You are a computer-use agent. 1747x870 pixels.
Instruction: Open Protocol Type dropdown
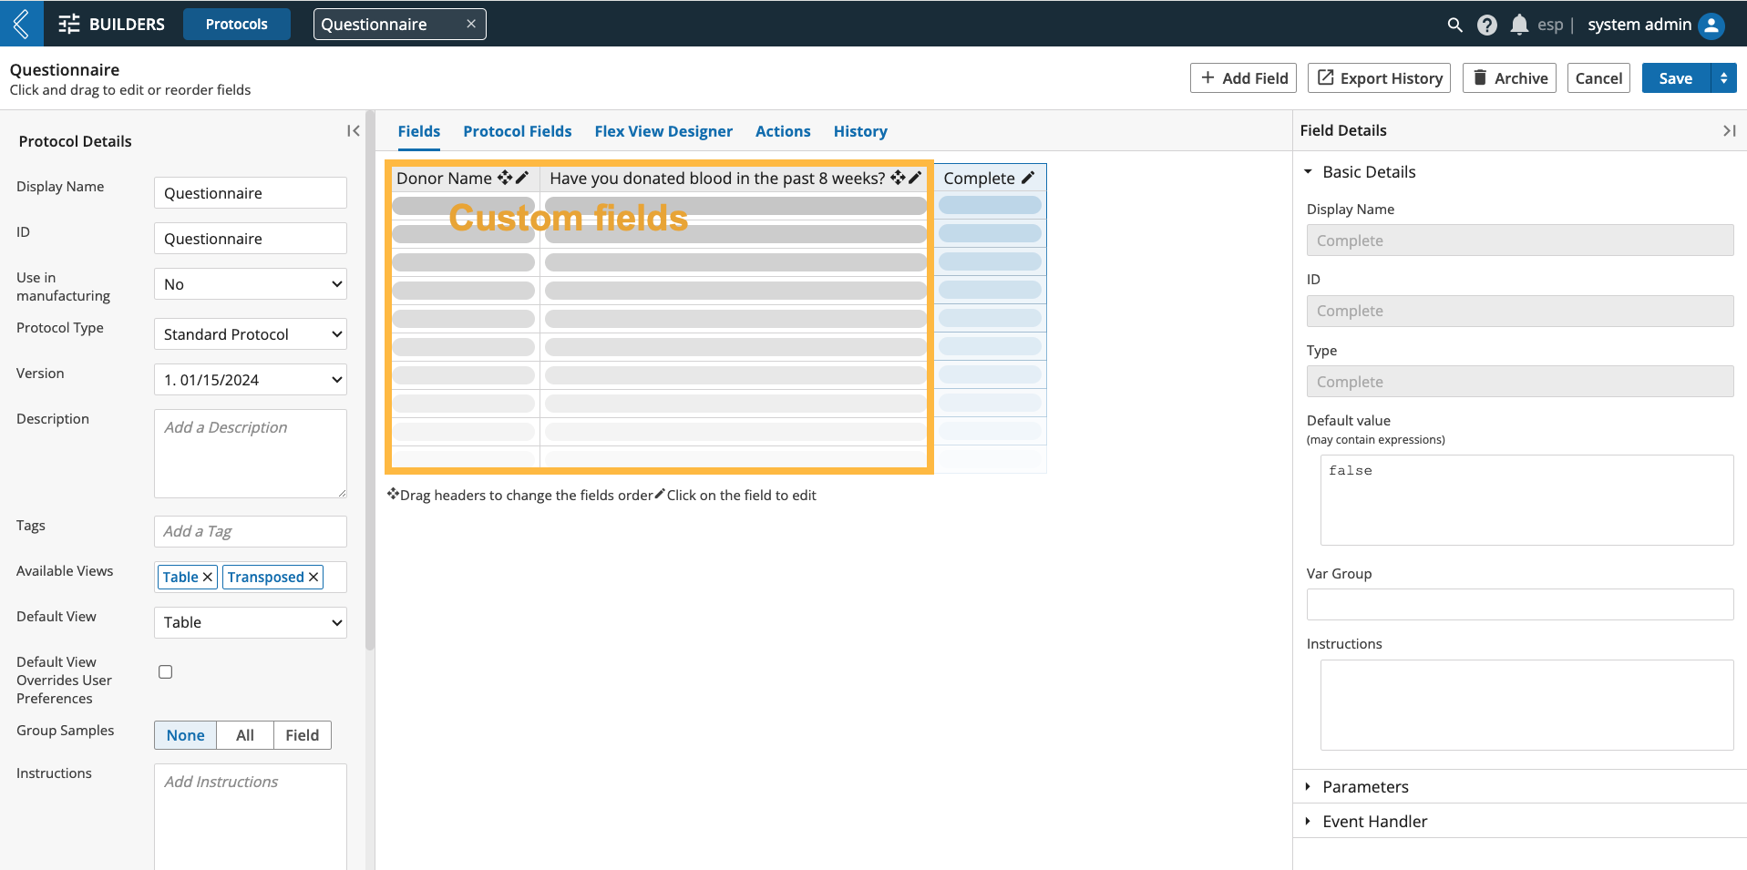click(251, 334)
